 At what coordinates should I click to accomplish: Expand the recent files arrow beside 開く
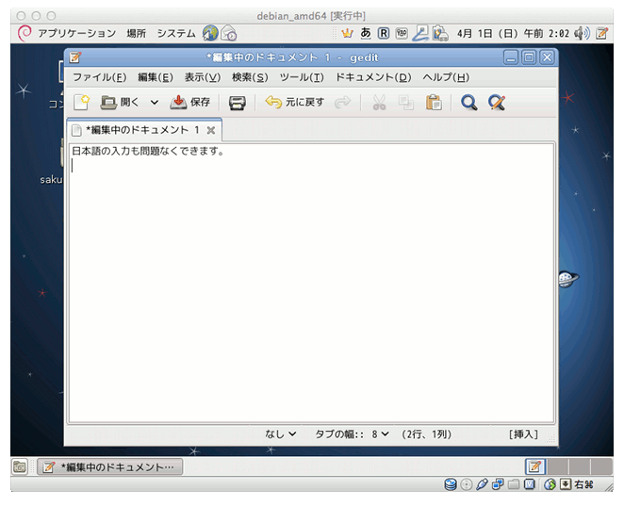click(x=155, y=103)
